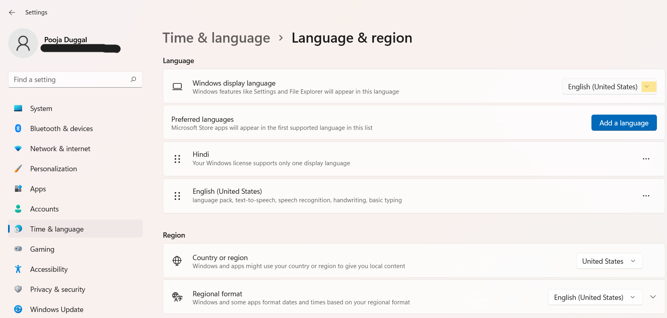Open three-dot menu for English (United States)
667x318 pixels.
pyautogui.click(x=646, y=196)
